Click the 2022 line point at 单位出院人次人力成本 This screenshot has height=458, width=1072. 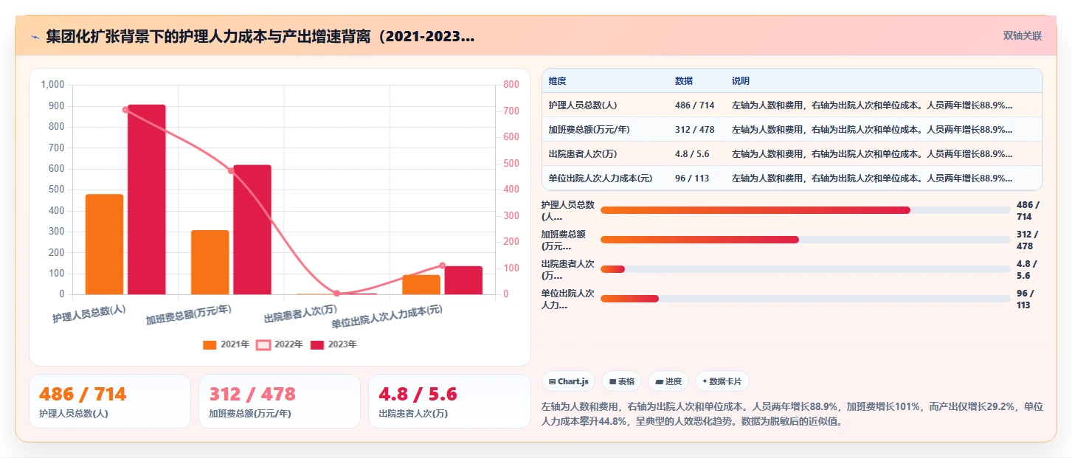click(x=443, y=266)
